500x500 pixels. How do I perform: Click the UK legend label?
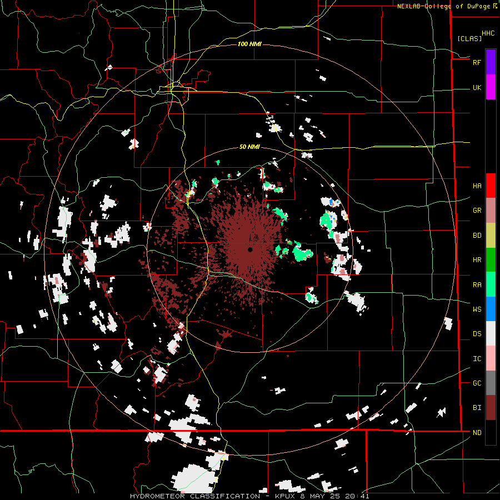coord(477,88)
